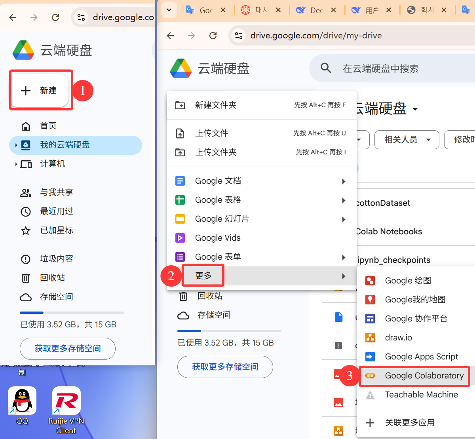This screenshot has width=475, height=439.
Task: Click site info icon in right address bar
Action: coord(239,36)
